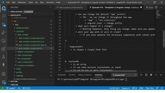Open the Test beaker view icon
The image size is (165, 93).
tap(4, 57)
